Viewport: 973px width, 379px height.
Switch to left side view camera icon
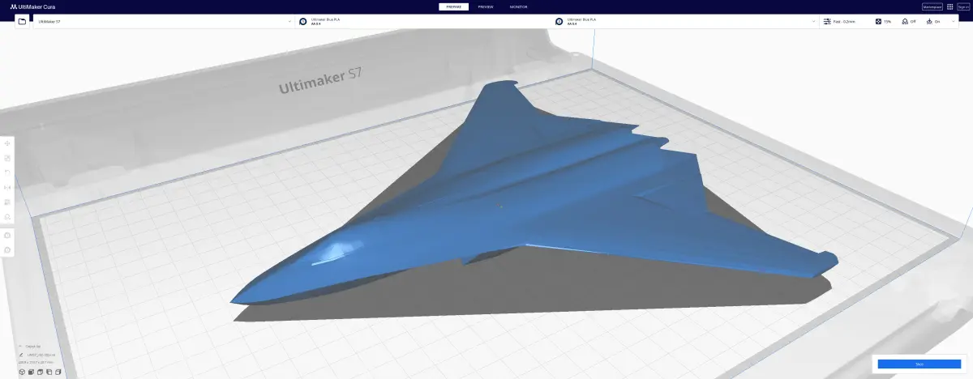coord(49,372)
